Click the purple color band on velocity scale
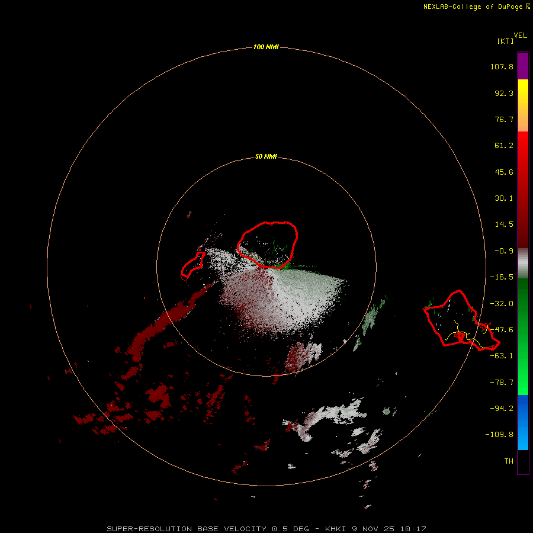Image resolution: width=533 pixels, height=533 pixels. tap(523, 66)
